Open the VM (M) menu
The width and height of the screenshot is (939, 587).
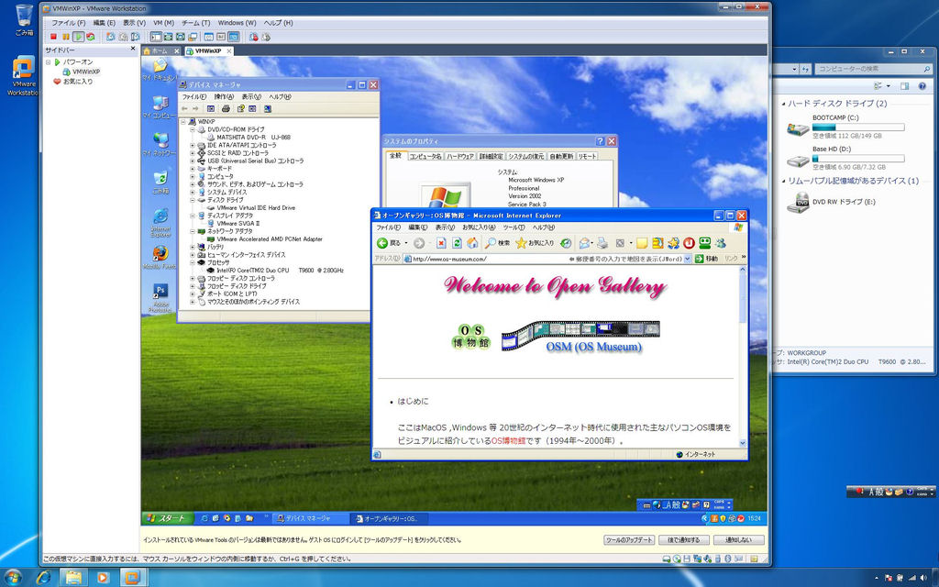163,23
